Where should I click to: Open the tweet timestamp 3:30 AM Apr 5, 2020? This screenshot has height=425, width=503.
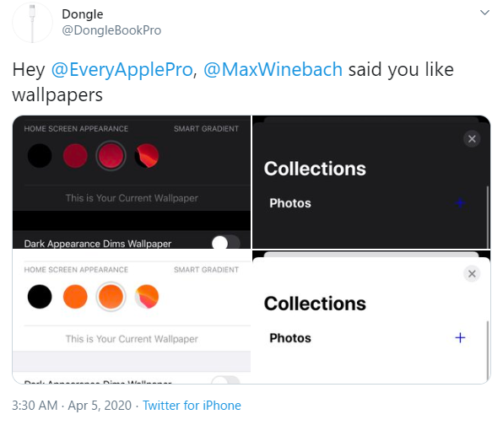(x=72, y=406)
